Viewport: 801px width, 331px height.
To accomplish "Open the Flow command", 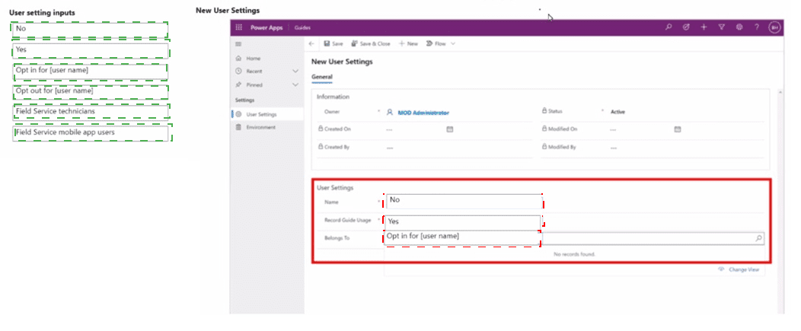I will 436,44.
